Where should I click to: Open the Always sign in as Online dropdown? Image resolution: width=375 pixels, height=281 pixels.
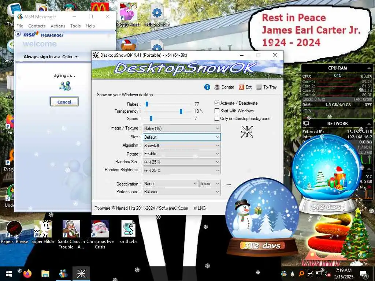(x=70, y=57)
